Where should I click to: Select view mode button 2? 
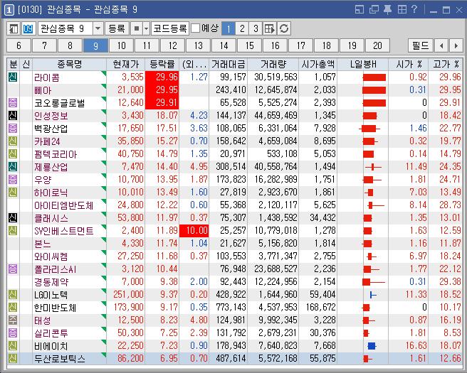coord(242,28)
